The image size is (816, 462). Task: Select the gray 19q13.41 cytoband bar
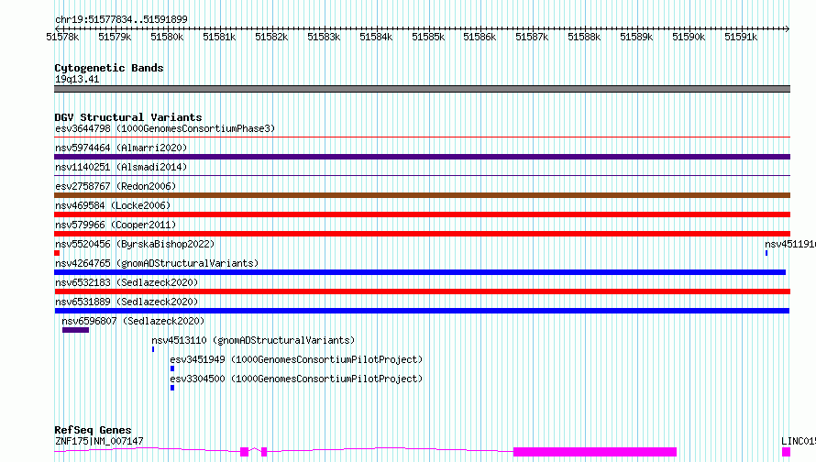[422, 89]
